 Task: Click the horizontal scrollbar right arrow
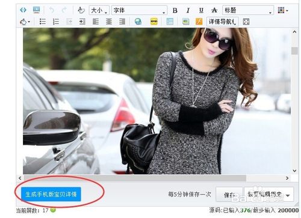click(x=287, y=178)
